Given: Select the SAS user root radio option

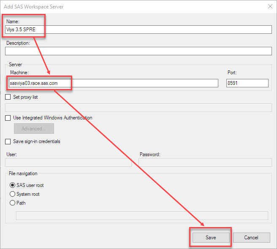Looking at the screenshot, I should tap(12, 185).
